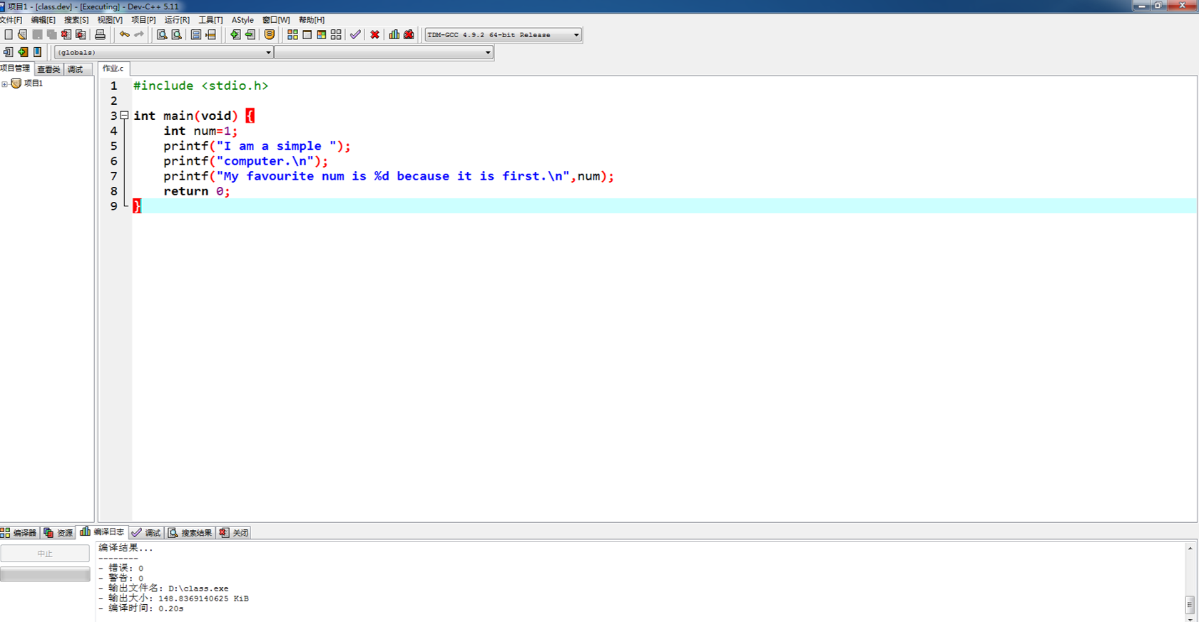Screen dimensions: 1199x622
Task: Click the blue bookmark icon on second toolbar
Action: [x=38, y=52]
